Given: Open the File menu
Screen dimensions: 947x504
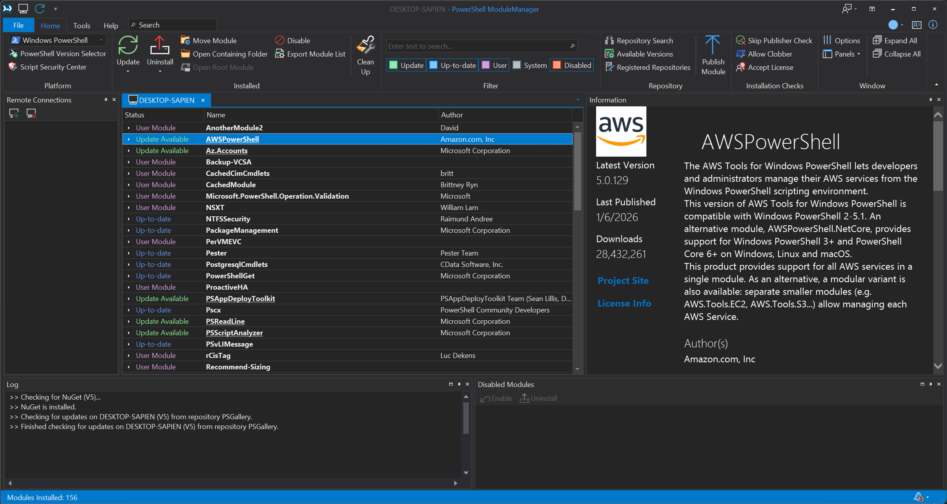Looking at the screenshot, I should click(18, 26).
